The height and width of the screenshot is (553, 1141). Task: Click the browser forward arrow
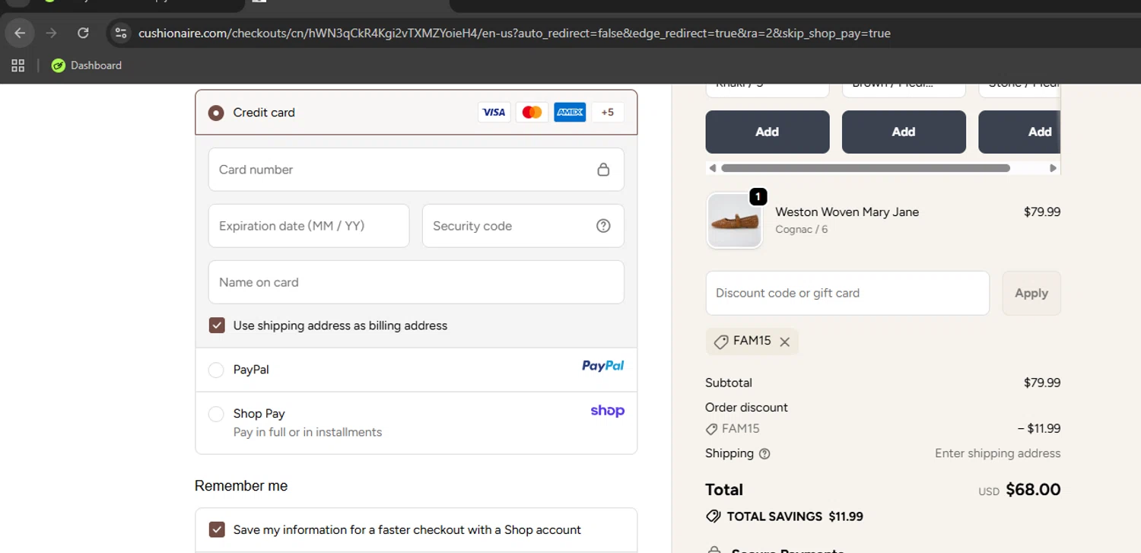point(52,33)
